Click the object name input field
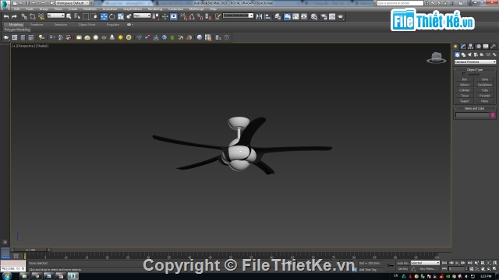 point(472,115)
